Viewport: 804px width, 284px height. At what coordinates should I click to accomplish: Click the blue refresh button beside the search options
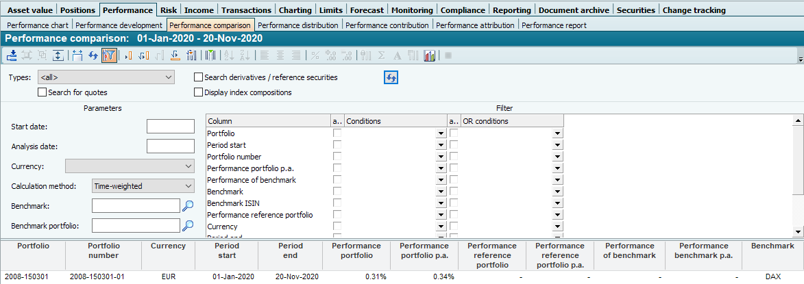click(391, 78)
